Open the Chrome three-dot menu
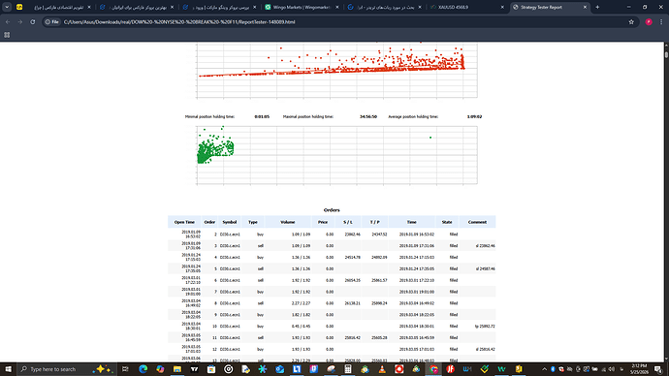 pos(661,21)
